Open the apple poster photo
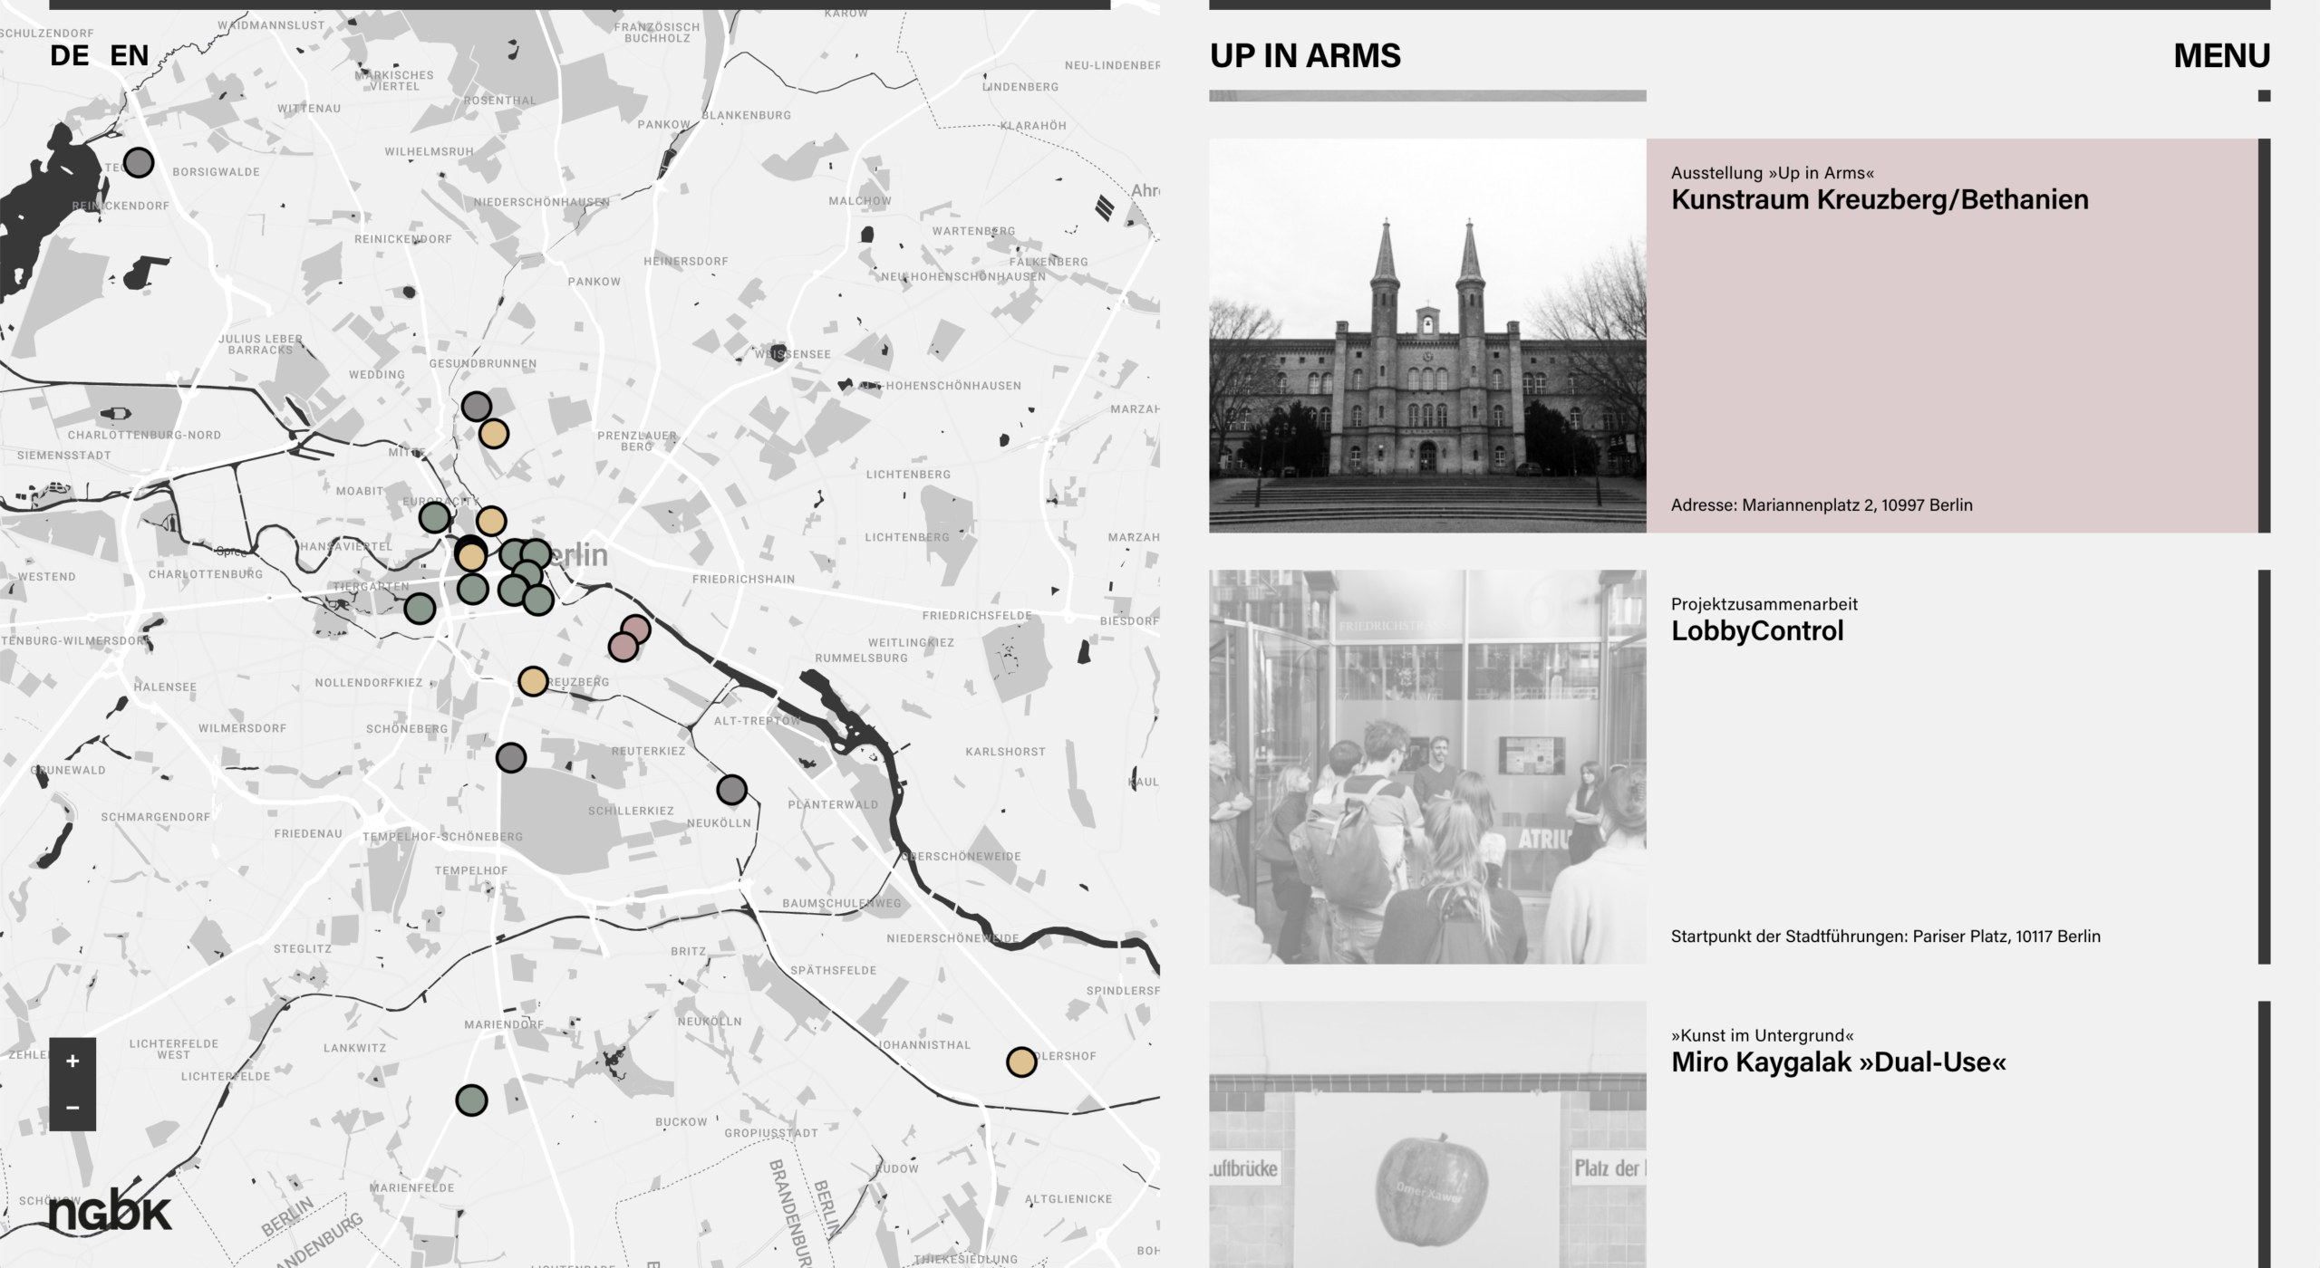 (x=1427, y=1134)
